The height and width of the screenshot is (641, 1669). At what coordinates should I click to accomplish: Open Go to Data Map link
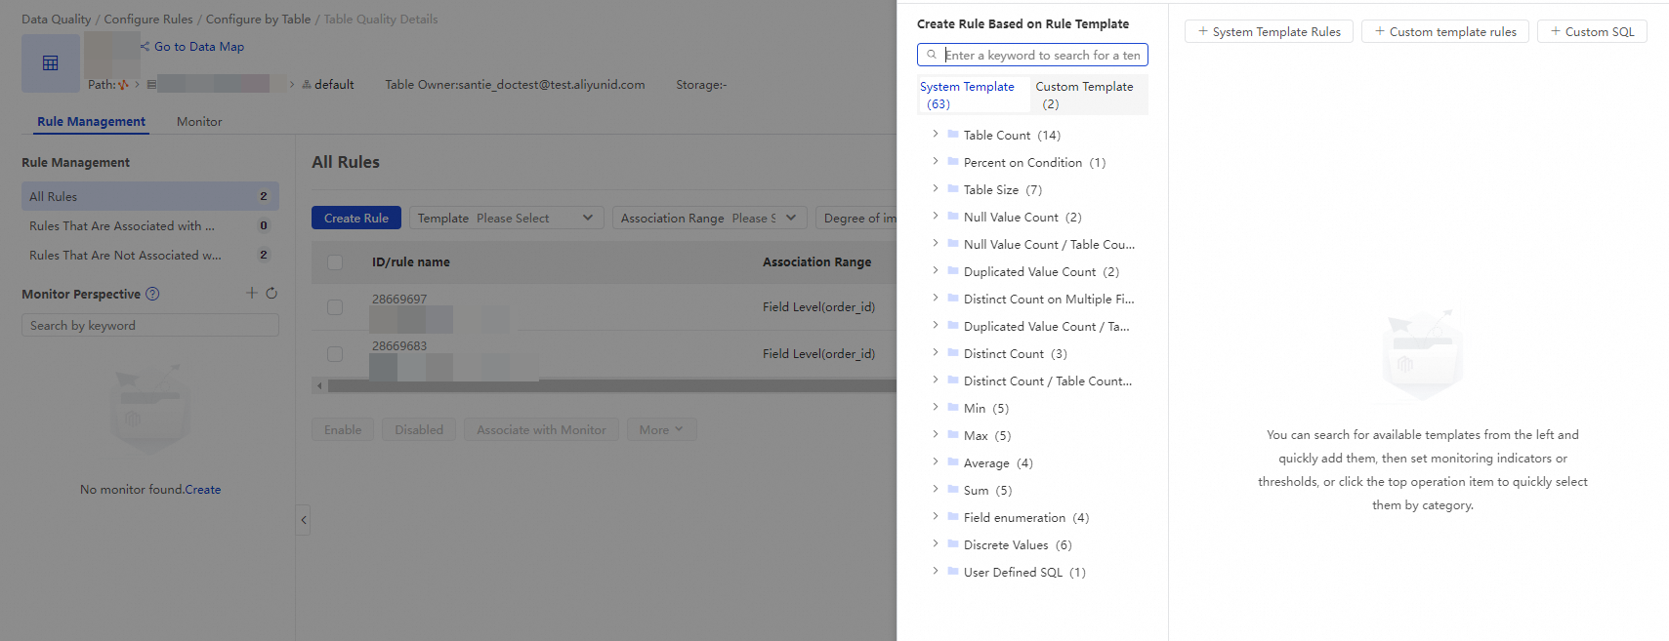click(199, 47)
